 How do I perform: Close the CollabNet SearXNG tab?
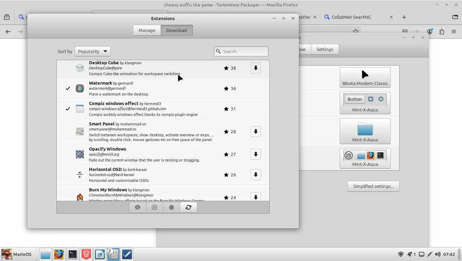pos(391,17)
